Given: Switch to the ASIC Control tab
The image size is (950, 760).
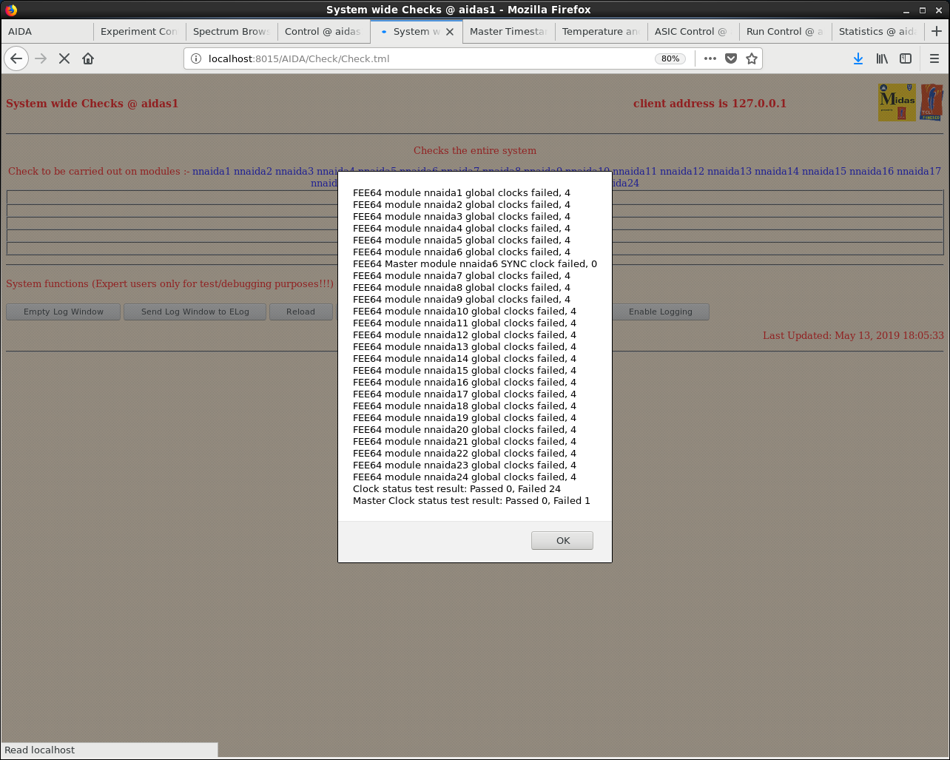Looking at the screenshot, I should [x=693, y=31].
